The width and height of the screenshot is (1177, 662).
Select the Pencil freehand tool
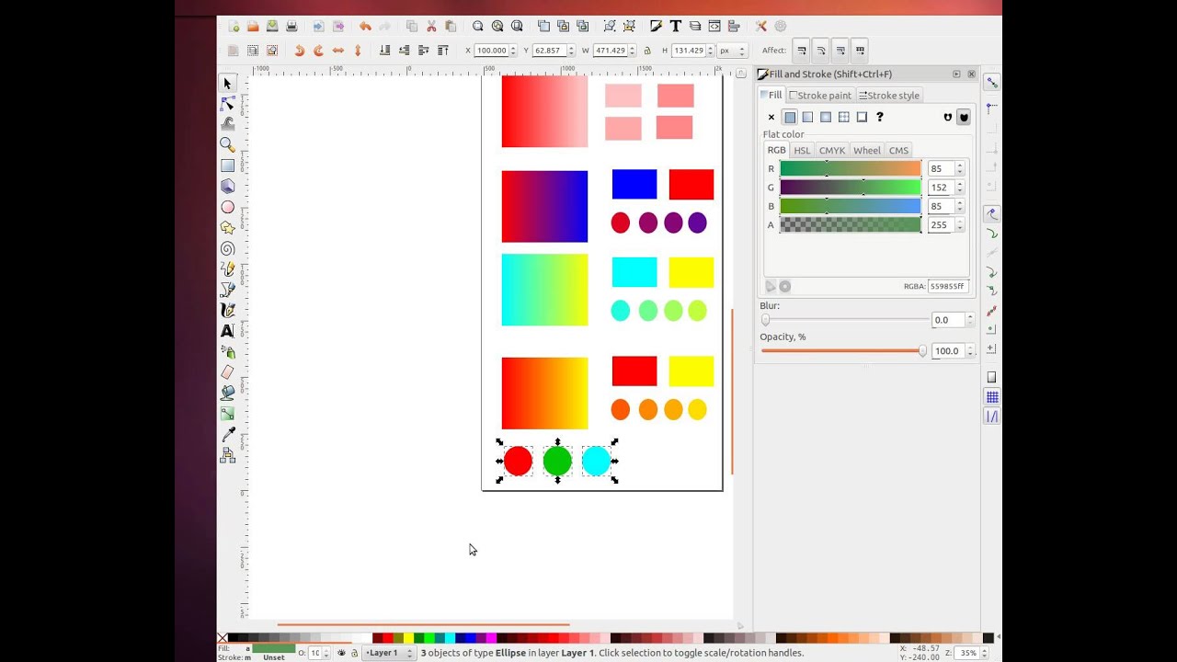click(227, 268)
